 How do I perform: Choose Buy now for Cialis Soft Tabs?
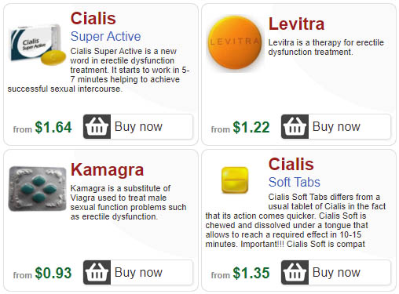click(x=336, y=273)
